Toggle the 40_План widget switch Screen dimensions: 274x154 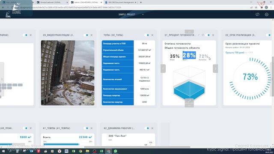tap(25, 128)
